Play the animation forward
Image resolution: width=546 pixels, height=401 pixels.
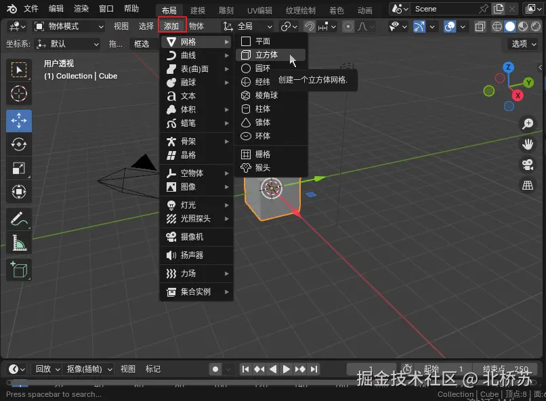click(x=287, y=369)
